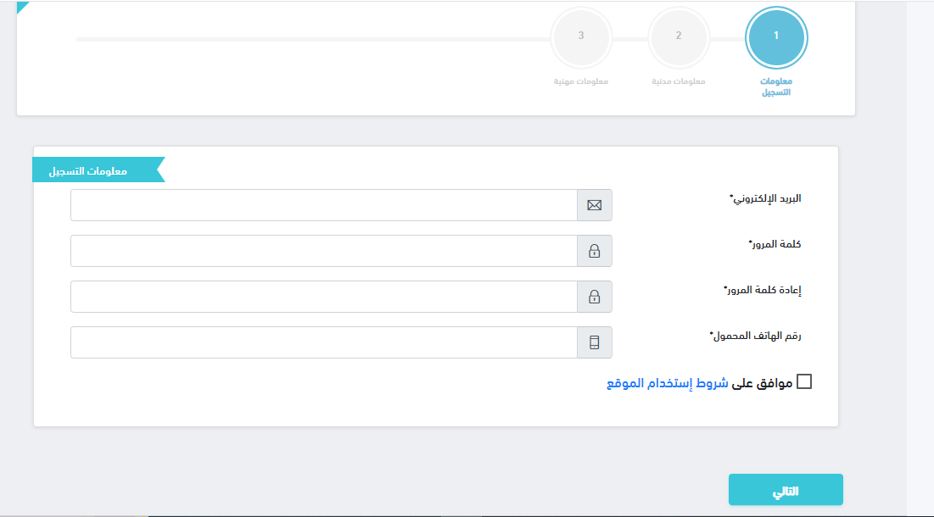
Task: Click the كلمة المرور field label
Action: pyautogui.click(x=775, y=245)
